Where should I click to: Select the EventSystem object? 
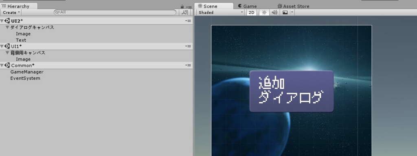25,78
